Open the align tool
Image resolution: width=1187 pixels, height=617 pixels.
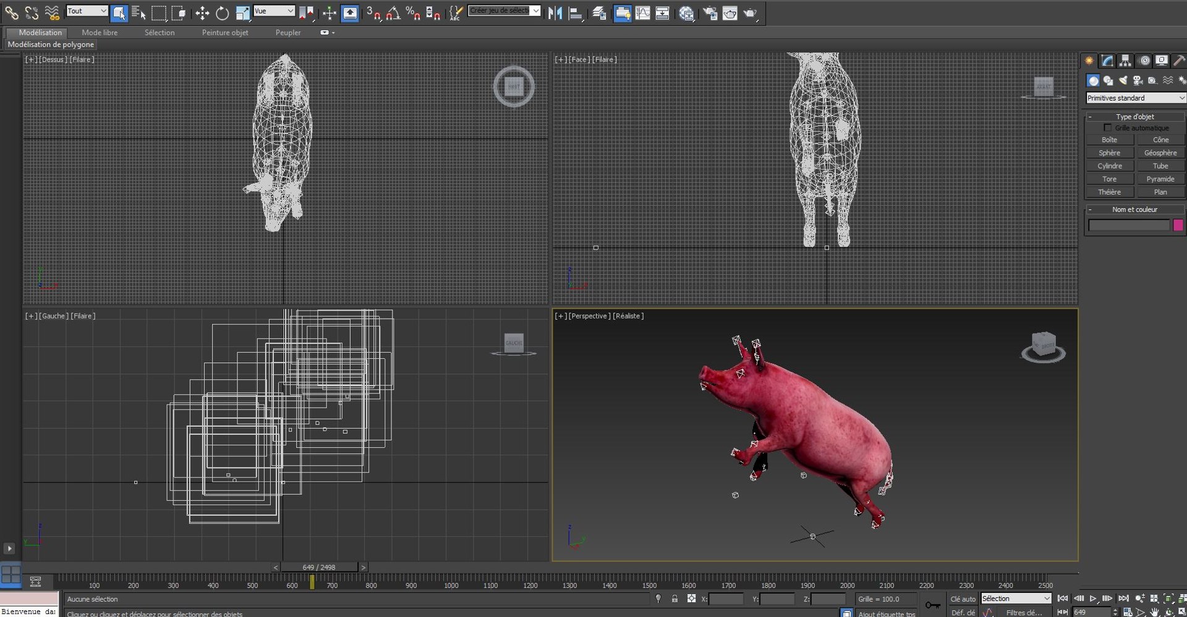(x=576, y=12)
